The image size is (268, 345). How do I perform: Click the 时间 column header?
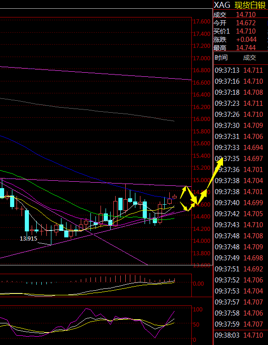221,58
